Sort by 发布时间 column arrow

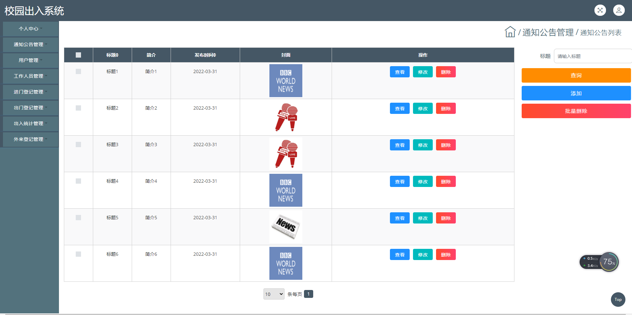(x=214, y=55)
